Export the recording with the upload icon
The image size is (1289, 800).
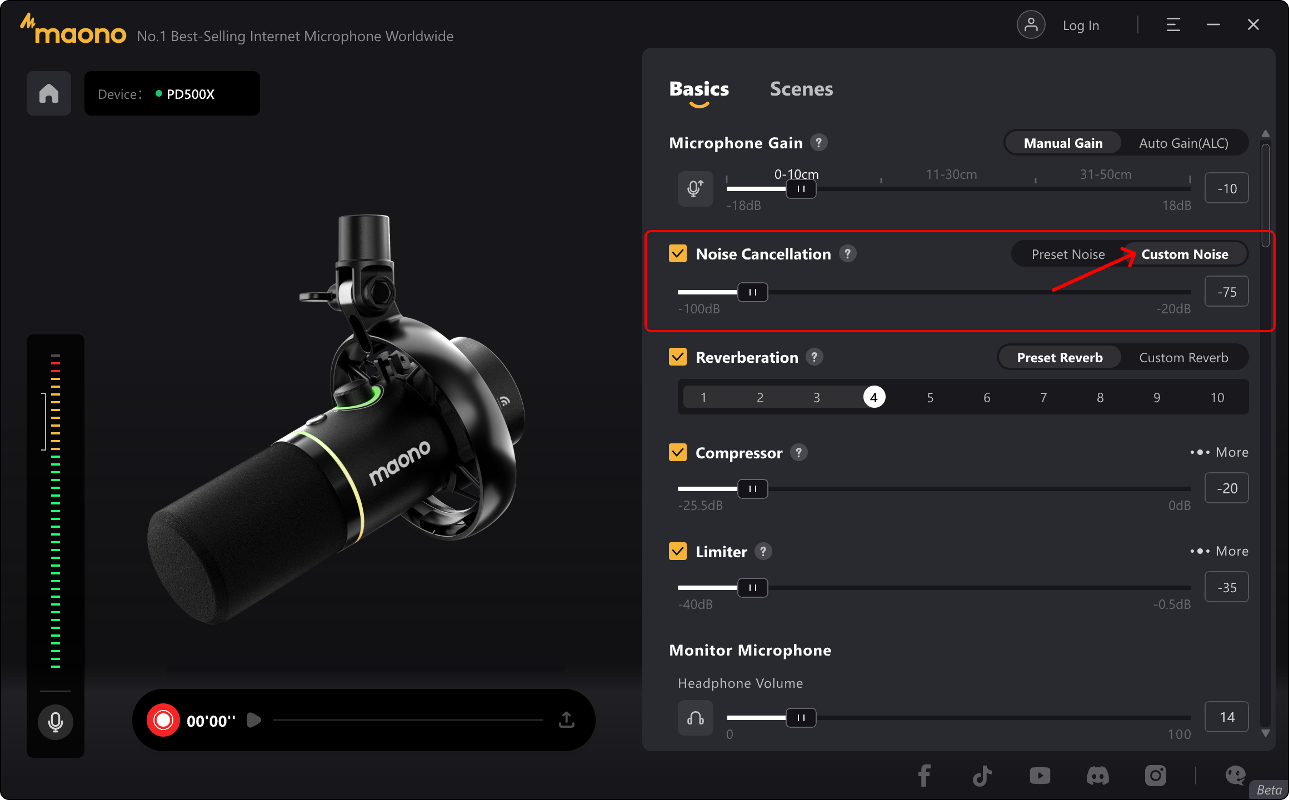(x=566, y=720)
